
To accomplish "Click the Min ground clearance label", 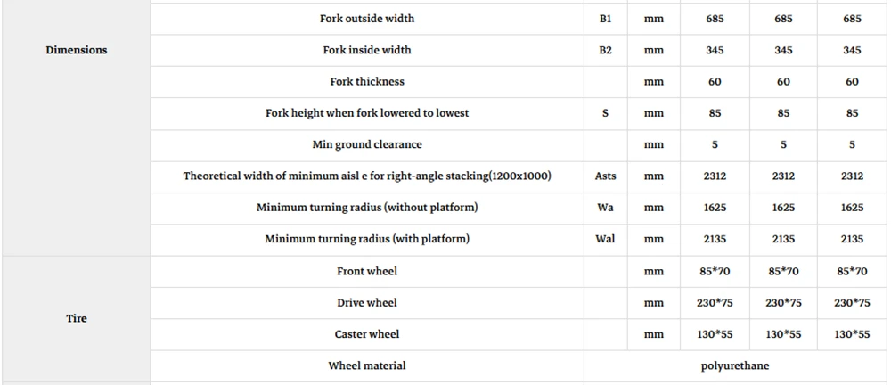I will click(367, 144).
